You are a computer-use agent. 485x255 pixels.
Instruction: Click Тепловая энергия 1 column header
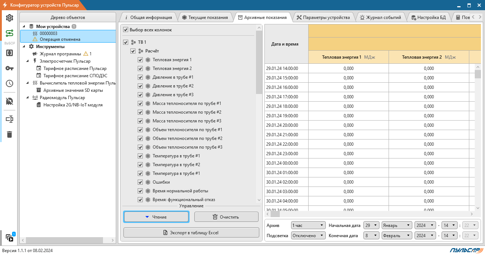click(348, 57)
